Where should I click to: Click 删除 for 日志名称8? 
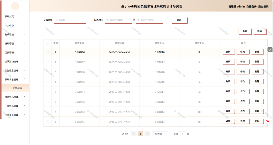coord(257,52)
